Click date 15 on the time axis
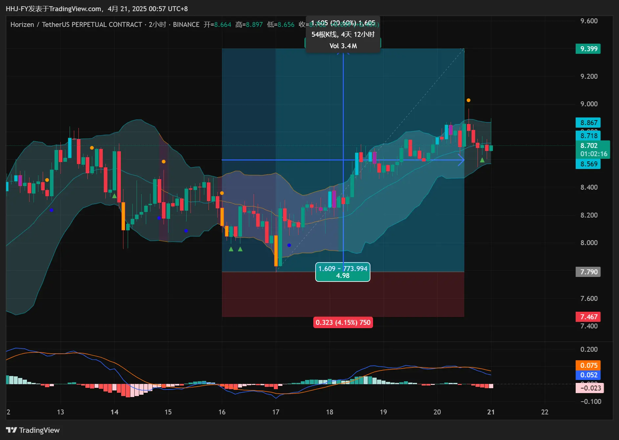The width and height of the screenshot is (619, 440). click(x=168, y=412)
